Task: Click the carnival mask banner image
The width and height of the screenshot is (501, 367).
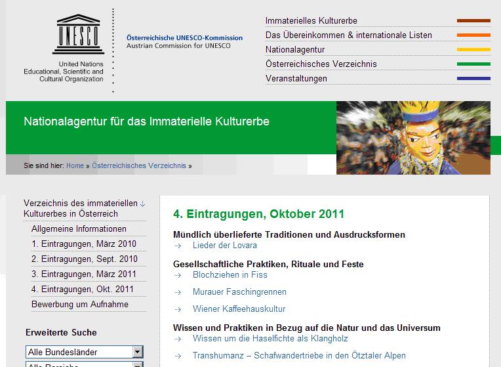Action: tap(413, 138)
